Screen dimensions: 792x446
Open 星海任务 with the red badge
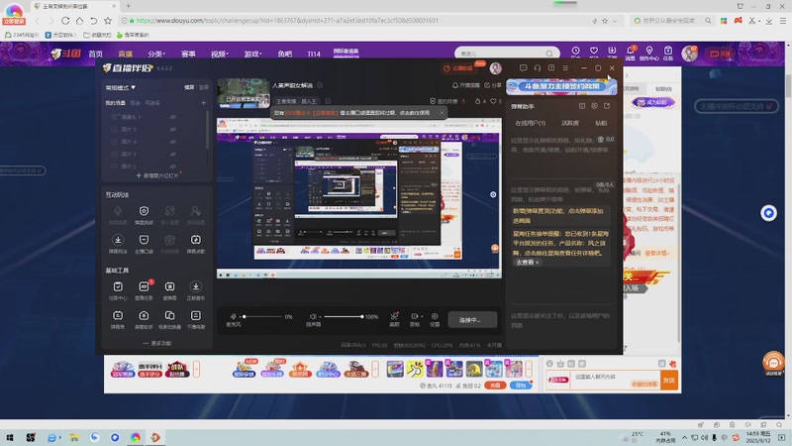coord(144,290)
